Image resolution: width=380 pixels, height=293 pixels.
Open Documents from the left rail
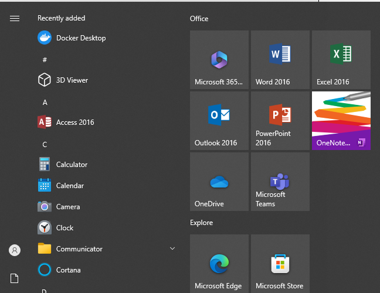coord(15,278)
